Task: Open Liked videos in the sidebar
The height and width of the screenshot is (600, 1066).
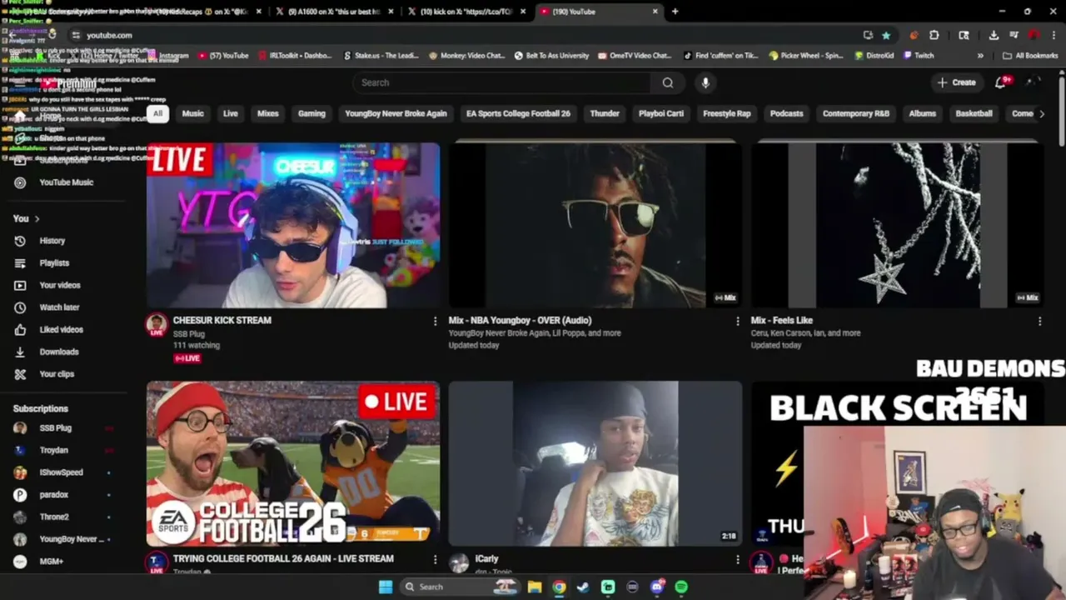Action: coord(61,329)
